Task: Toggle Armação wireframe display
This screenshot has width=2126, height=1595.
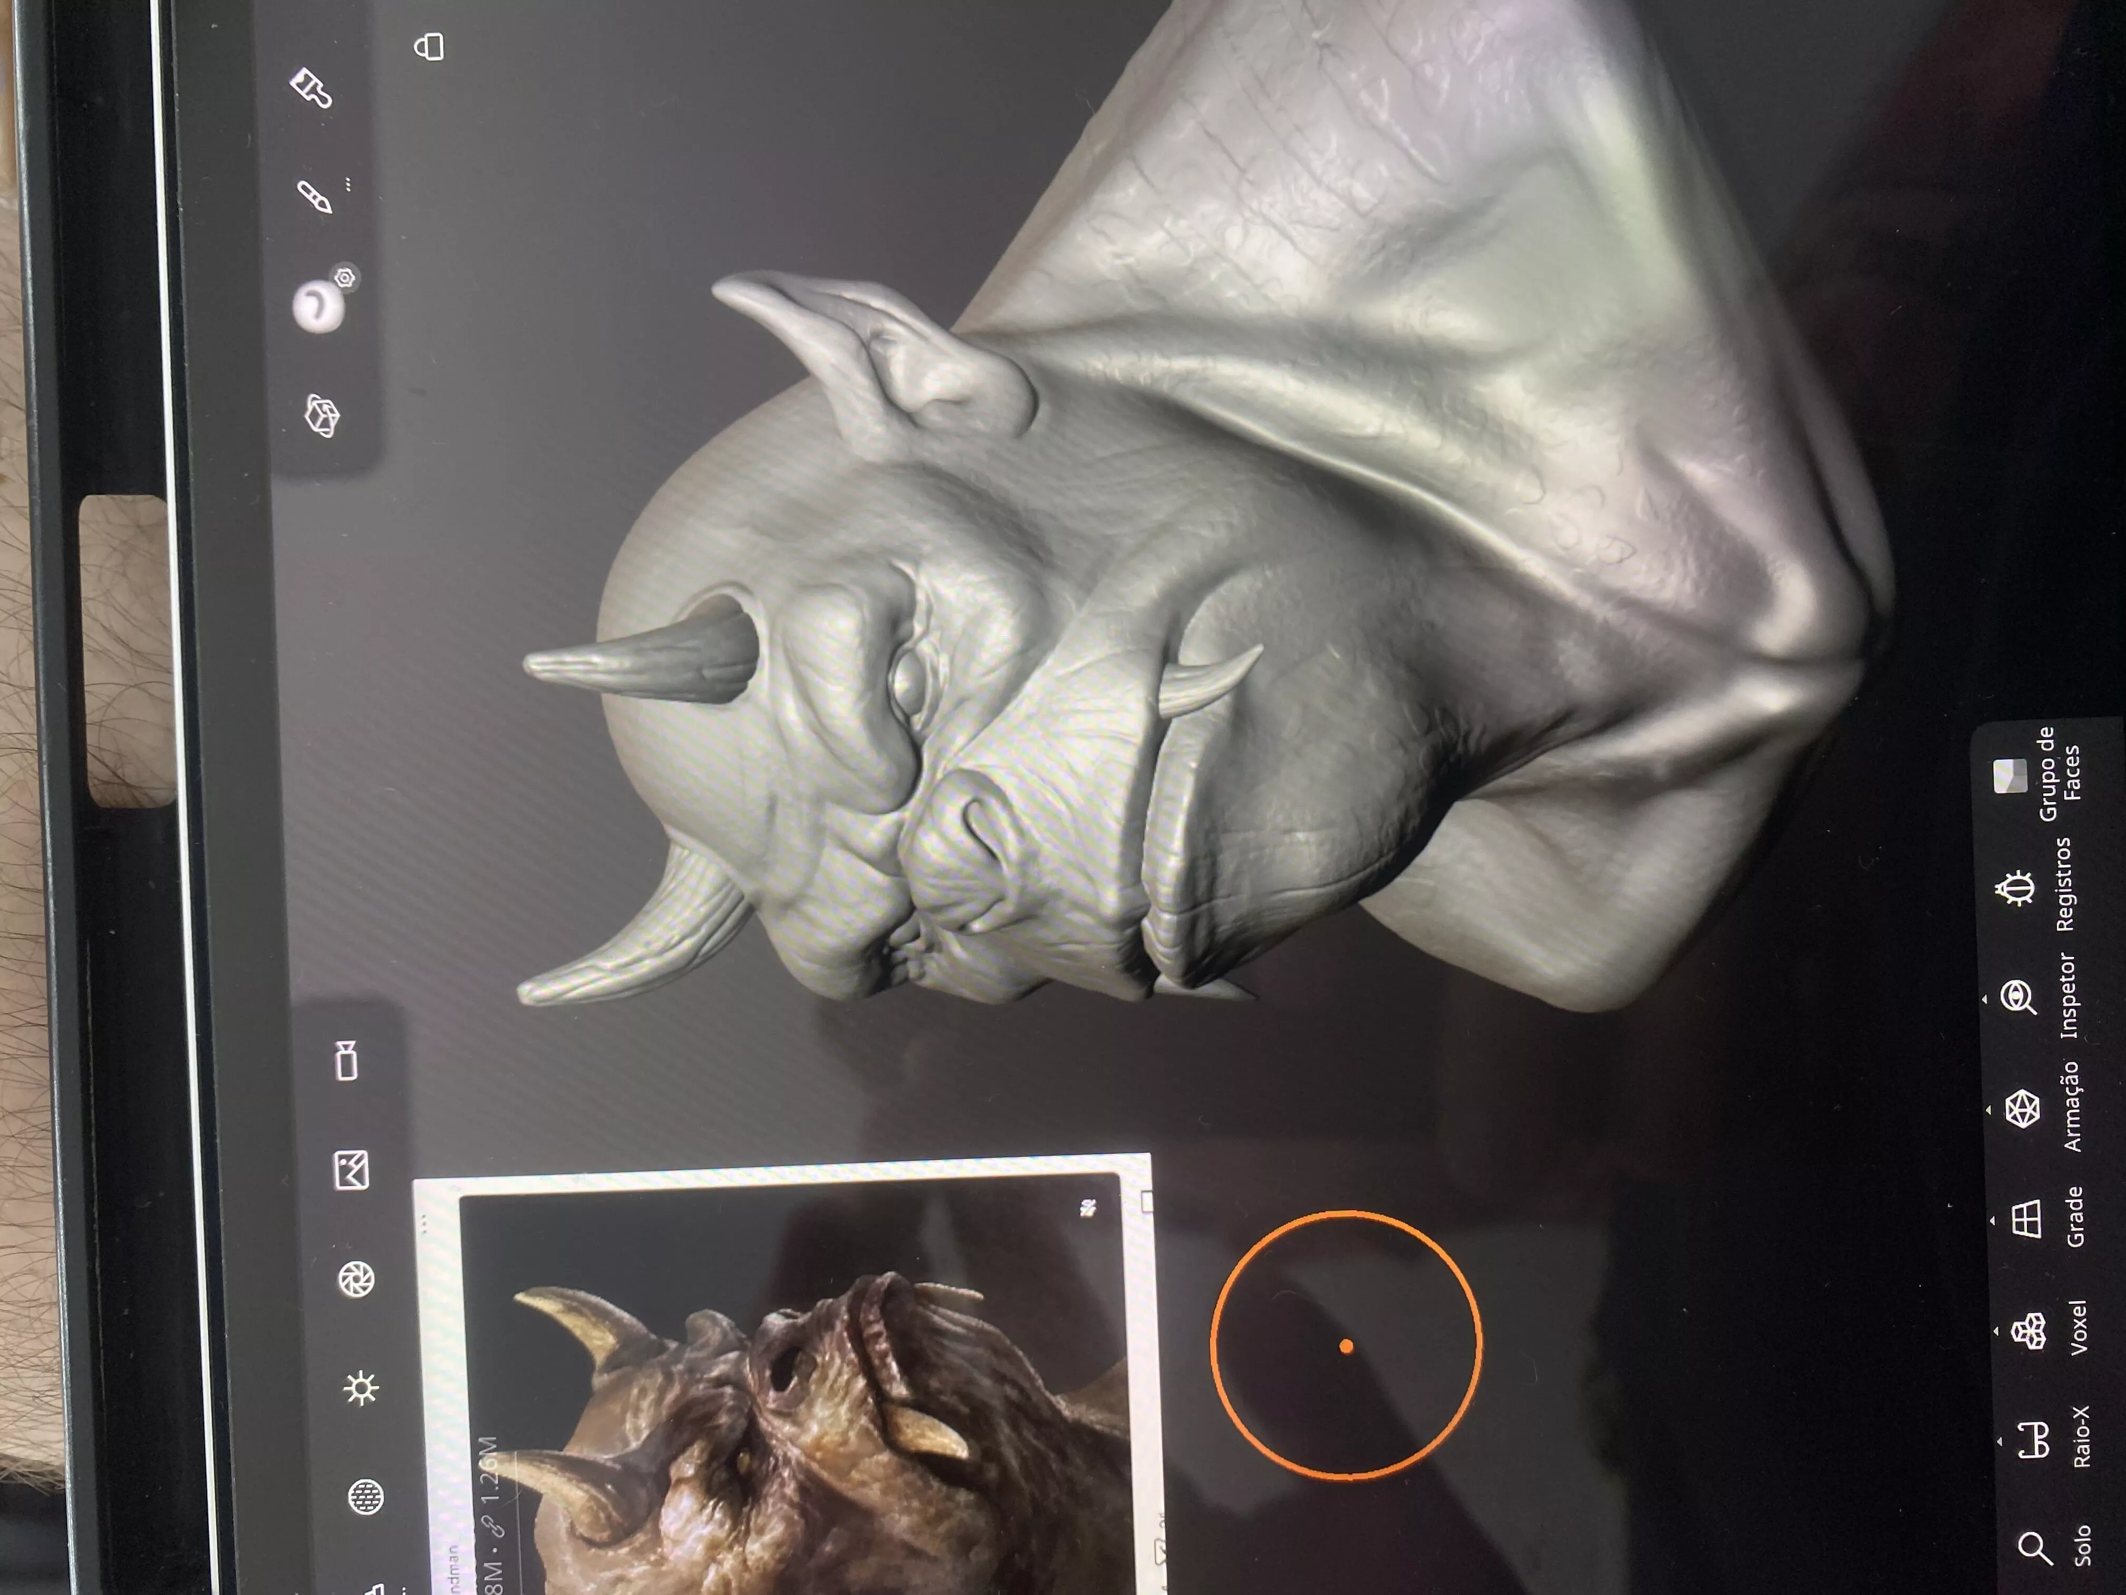Action: click(2044, 1108)
